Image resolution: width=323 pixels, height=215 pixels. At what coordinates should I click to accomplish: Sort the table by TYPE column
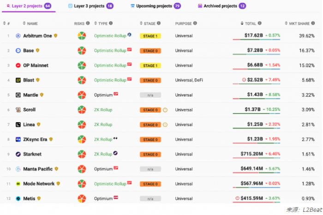[101, 24]
